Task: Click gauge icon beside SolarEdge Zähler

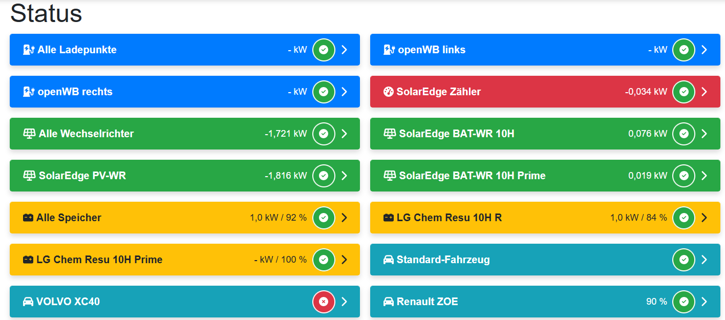Action: click(388, 92)
